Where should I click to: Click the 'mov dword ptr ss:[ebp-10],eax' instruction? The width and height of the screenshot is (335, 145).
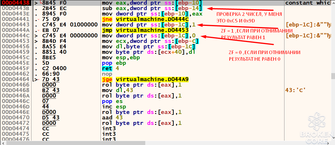(152, 14)
